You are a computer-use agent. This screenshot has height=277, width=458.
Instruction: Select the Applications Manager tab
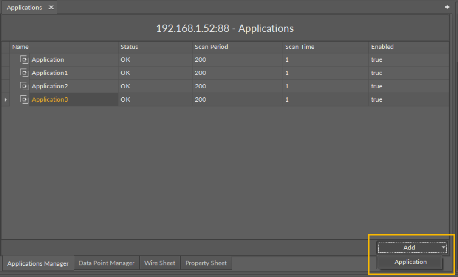point(38,263)
